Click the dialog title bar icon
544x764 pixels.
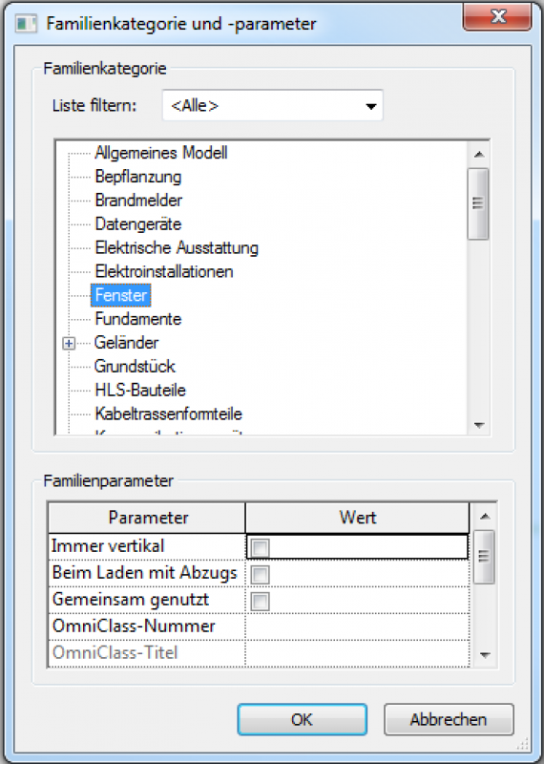tap(26, 24)
